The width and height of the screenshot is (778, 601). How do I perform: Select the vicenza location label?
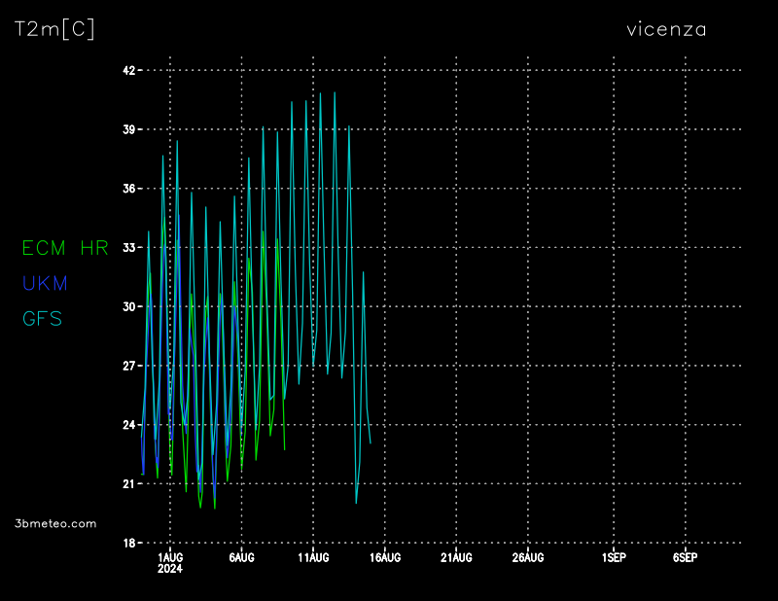[x=666, y=29]
